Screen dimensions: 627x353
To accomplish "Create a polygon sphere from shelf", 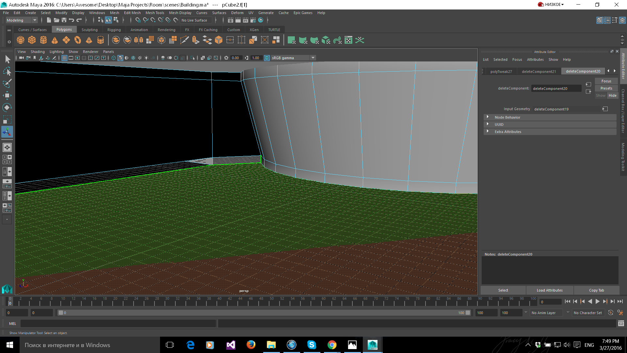I will (x=21, y=40).
